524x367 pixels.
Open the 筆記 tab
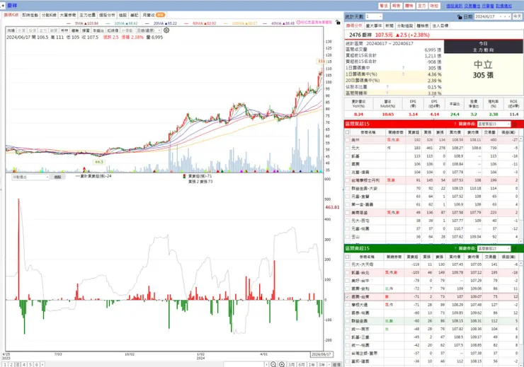pyautogui.click(x=135, y=15)
